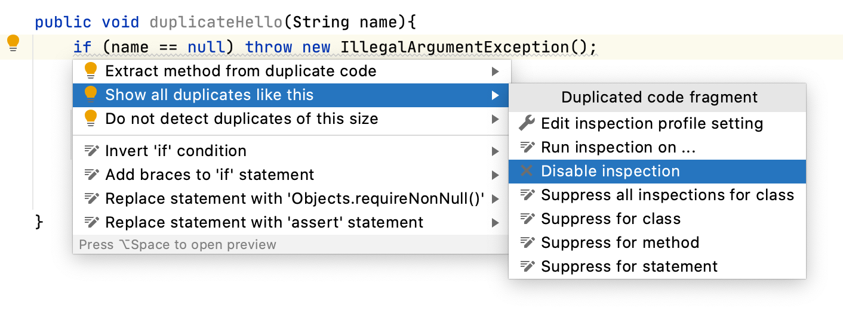
Task: Choose Do not detect duplicates of this size
Action: pyautogui.click(x=241, y=119)
